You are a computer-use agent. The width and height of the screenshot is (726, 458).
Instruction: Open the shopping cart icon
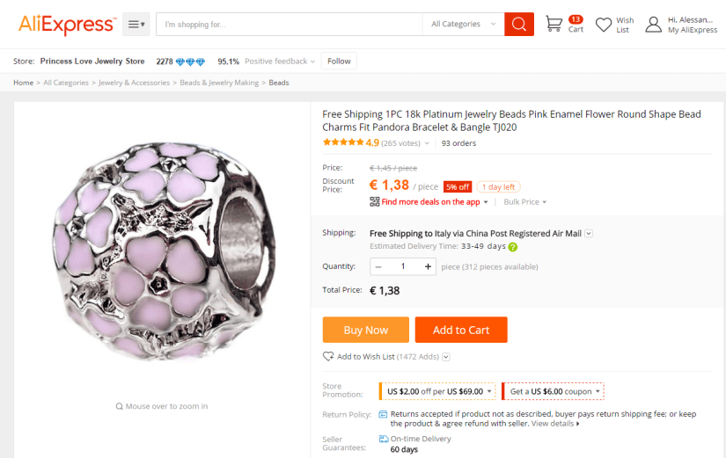coord(554,25)
